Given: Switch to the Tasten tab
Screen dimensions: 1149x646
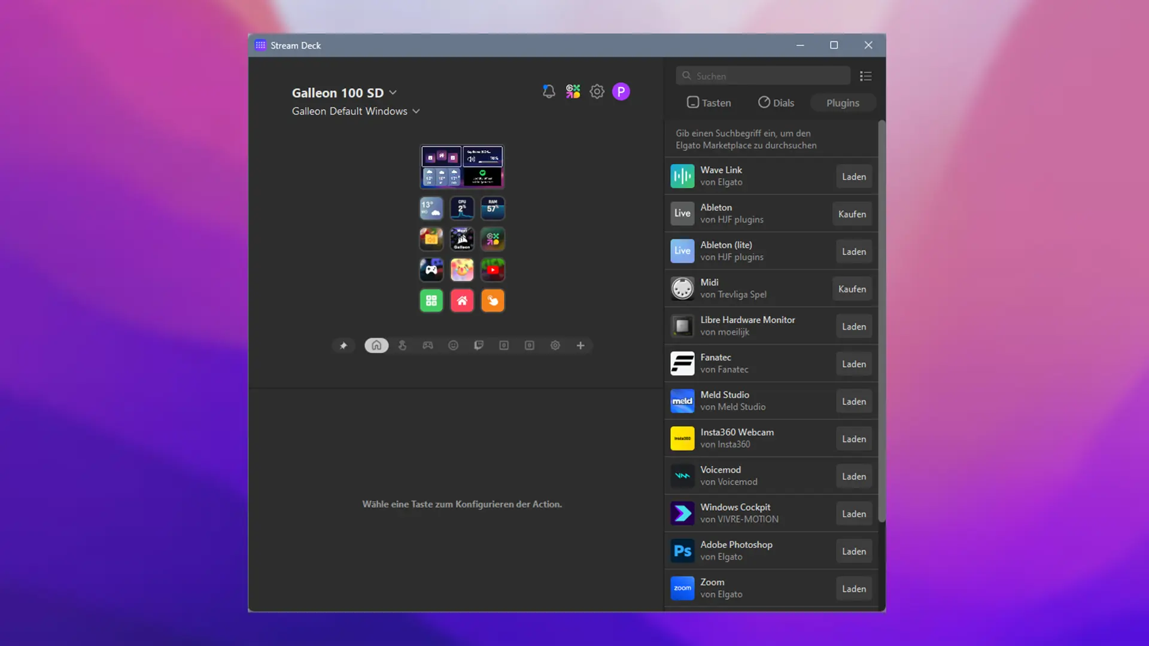Looking at the screenshot, I should pos(709,102).
